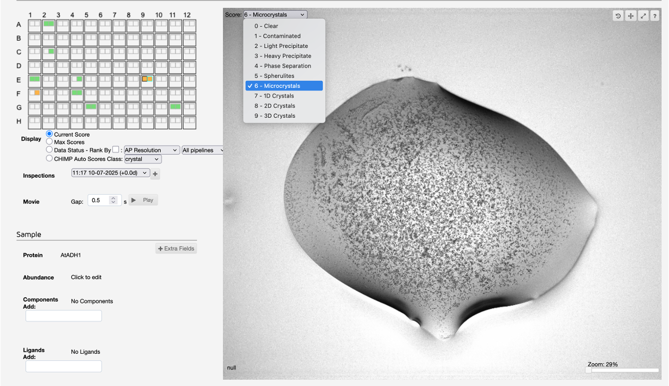Select empty well D6

[x=105, y=67]
